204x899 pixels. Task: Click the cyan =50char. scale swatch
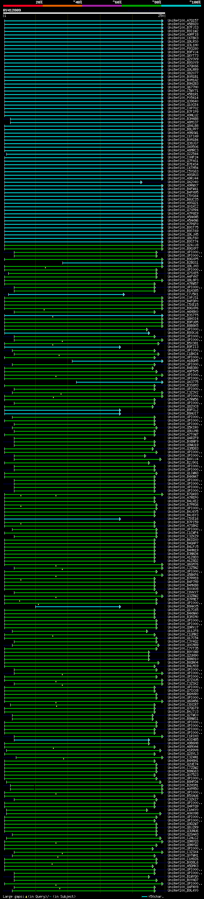144,896
